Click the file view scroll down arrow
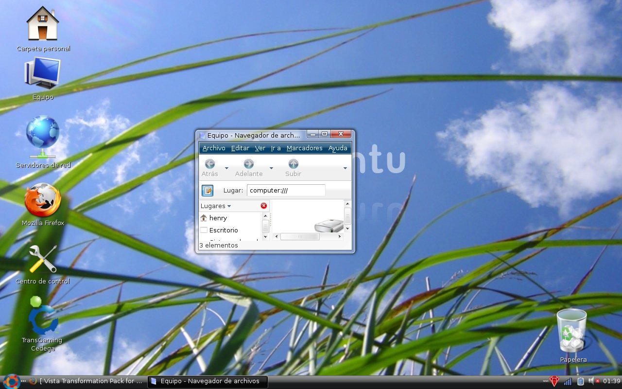Viewport: 622px width, 389px height. (347, 229)
